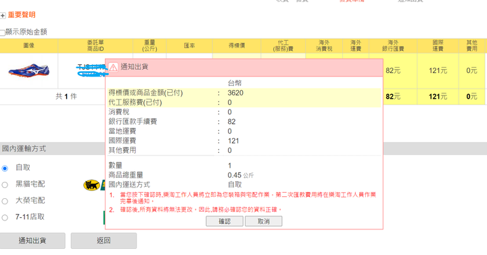
Task: Click the 82元 cell in product row
Action: point(393,71)
